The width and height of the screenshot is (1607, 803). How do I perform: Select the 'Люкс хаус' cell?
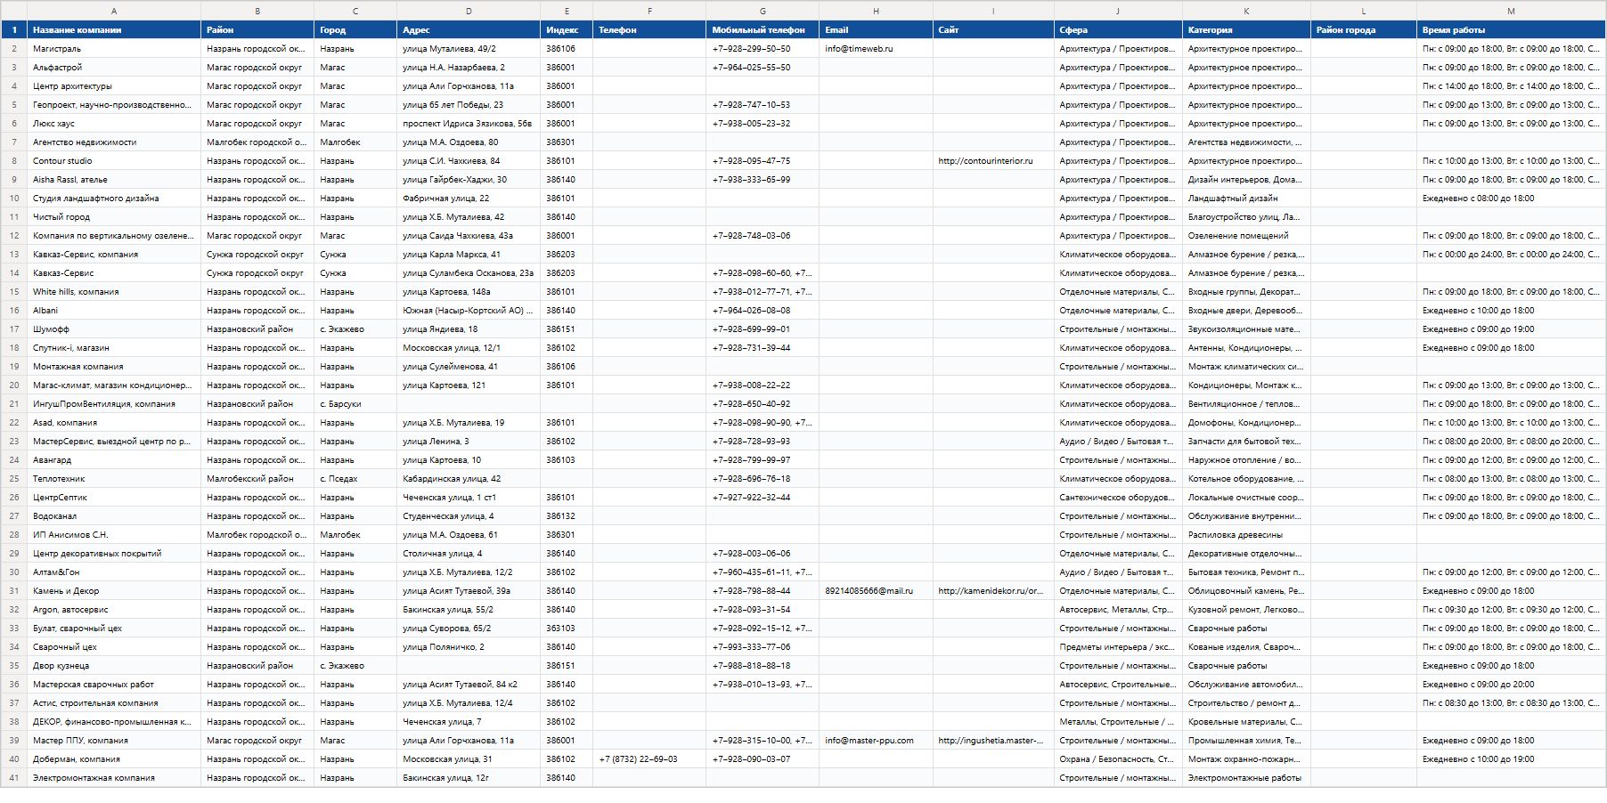pyautogui.click(x=114, y=123)
